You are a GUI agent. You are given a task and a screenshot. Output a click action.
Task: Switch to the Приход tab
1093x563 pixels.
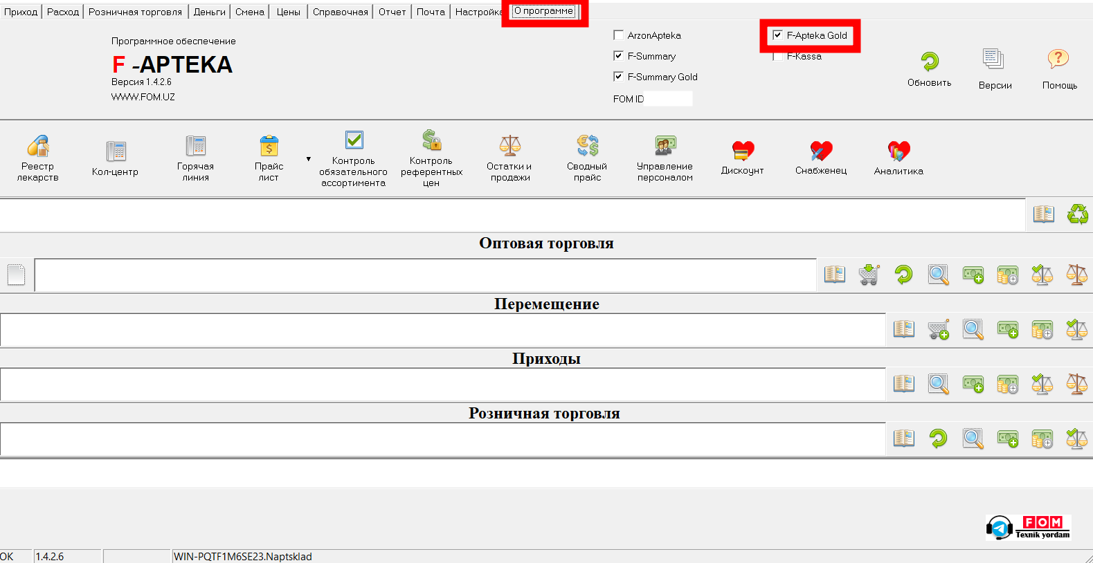pyautogui.click(x=21, y=12)
